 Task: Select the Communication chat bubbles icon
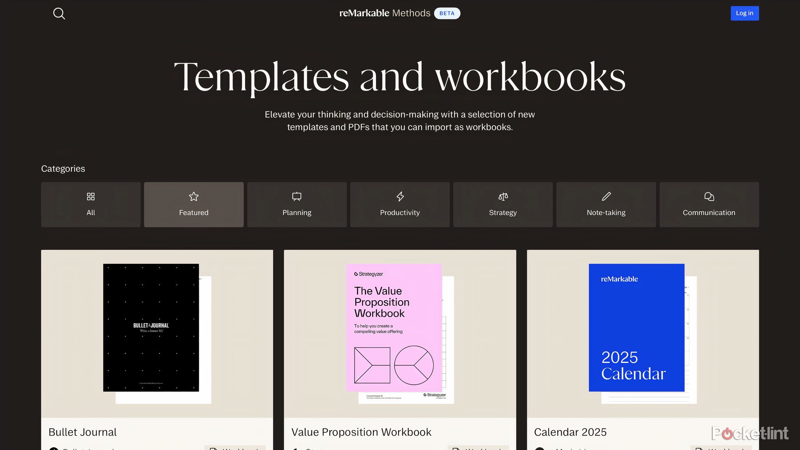(709, 197)
